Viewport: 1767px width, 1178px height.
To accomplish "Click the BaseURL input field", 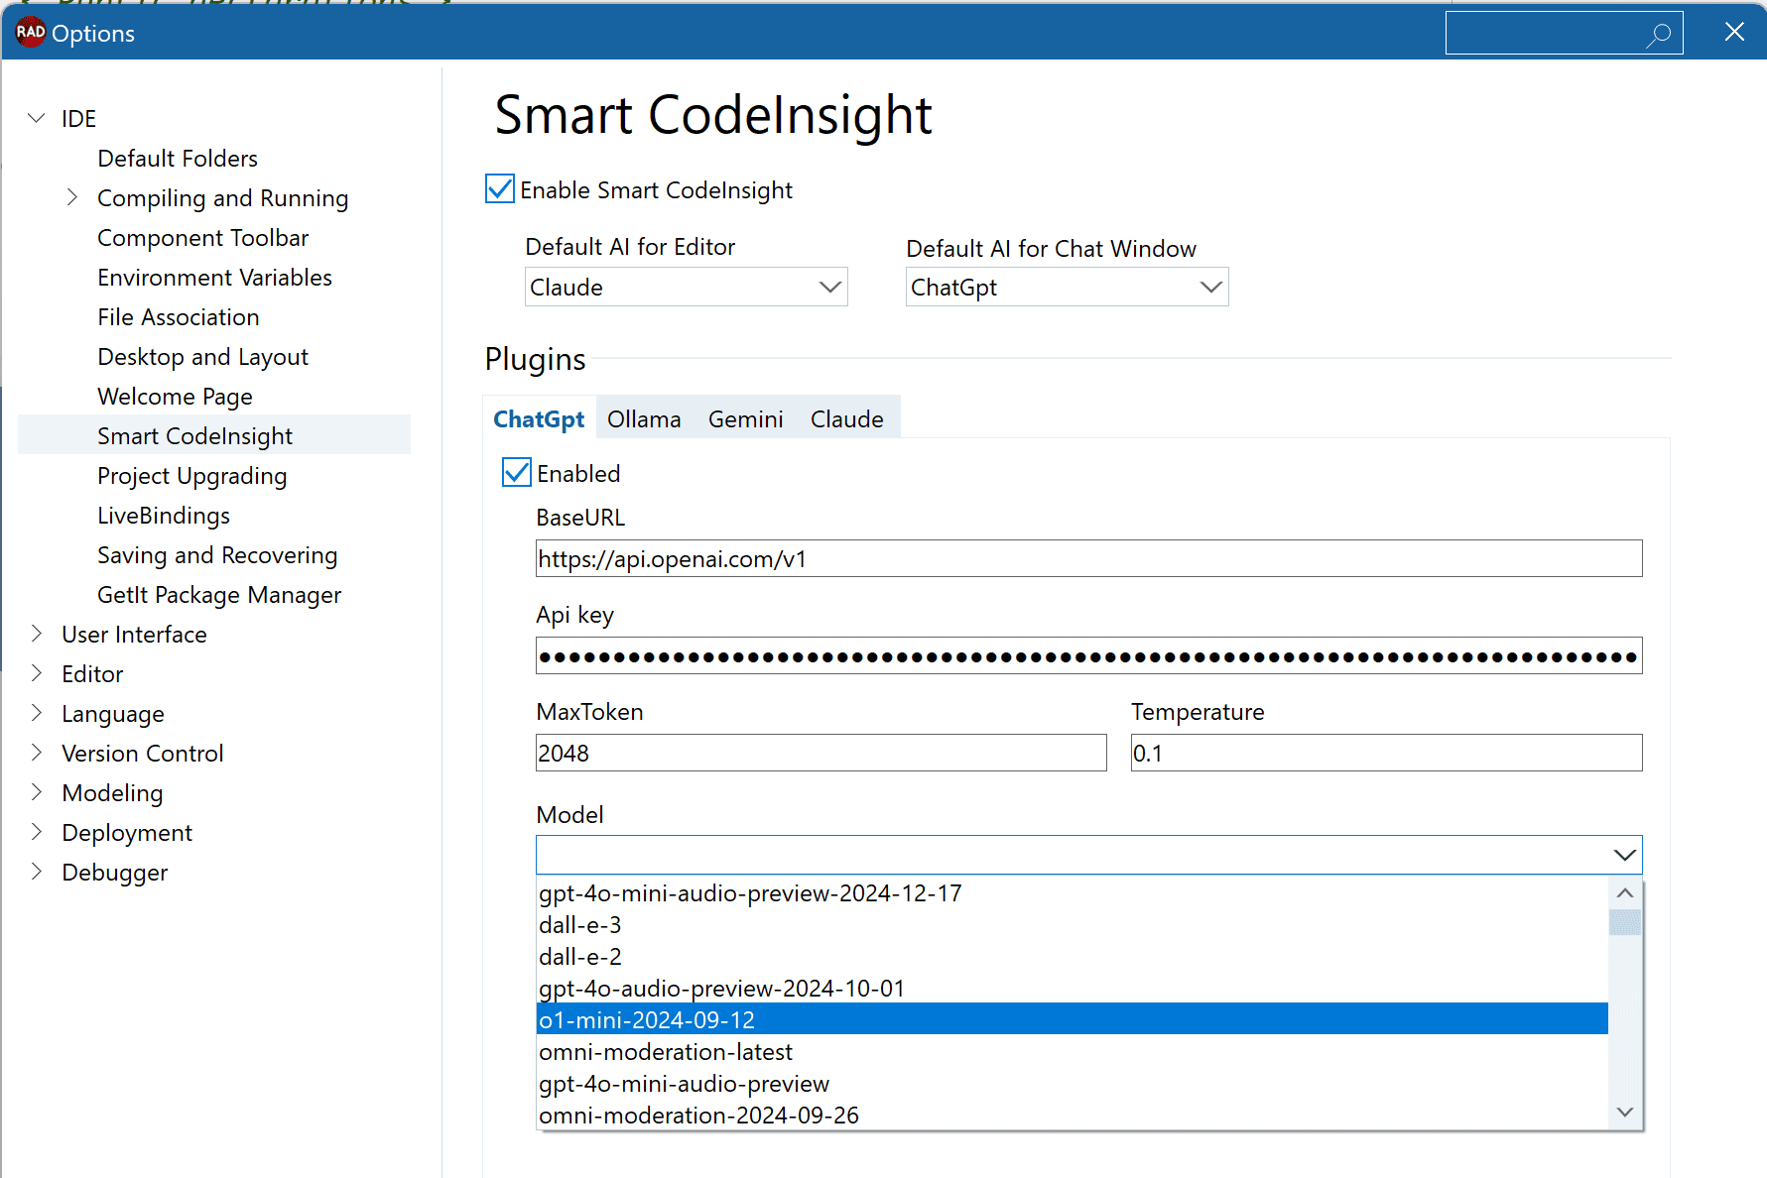I will (x=1088, y=558).
